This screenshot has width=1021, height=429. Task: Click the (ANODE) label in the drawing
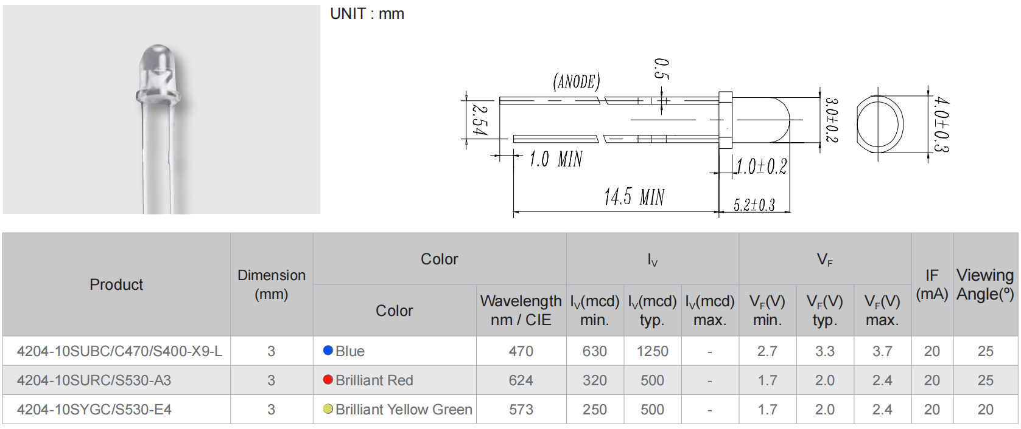(576, 81)
